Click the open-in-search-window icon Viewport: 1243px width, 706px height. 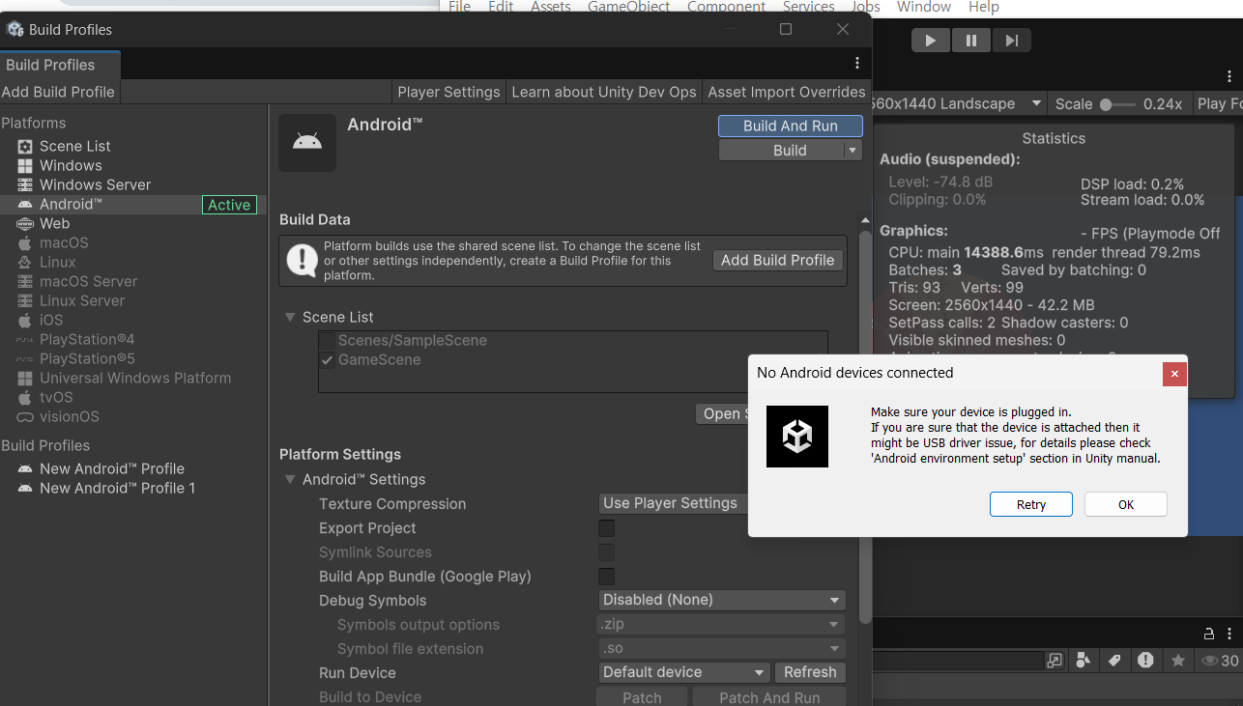pyautogui.click(x=1055, y=661)
